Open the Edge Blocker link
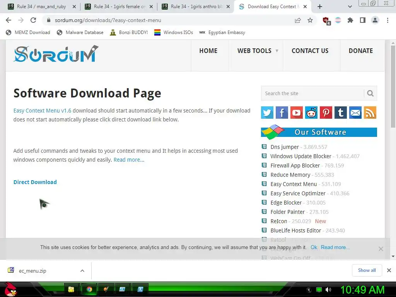This screenshot has height=297, width=396. (x=286, y=203)
